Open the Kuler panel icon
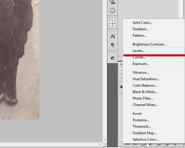This screenshot has width=185, height=148. click(x=112, y=10)
